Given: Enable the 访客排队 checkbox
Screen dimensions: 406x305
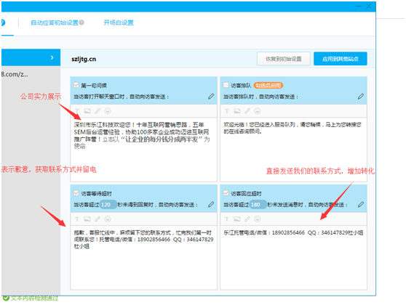Looking at the screenshot, I should click(226, 85).
